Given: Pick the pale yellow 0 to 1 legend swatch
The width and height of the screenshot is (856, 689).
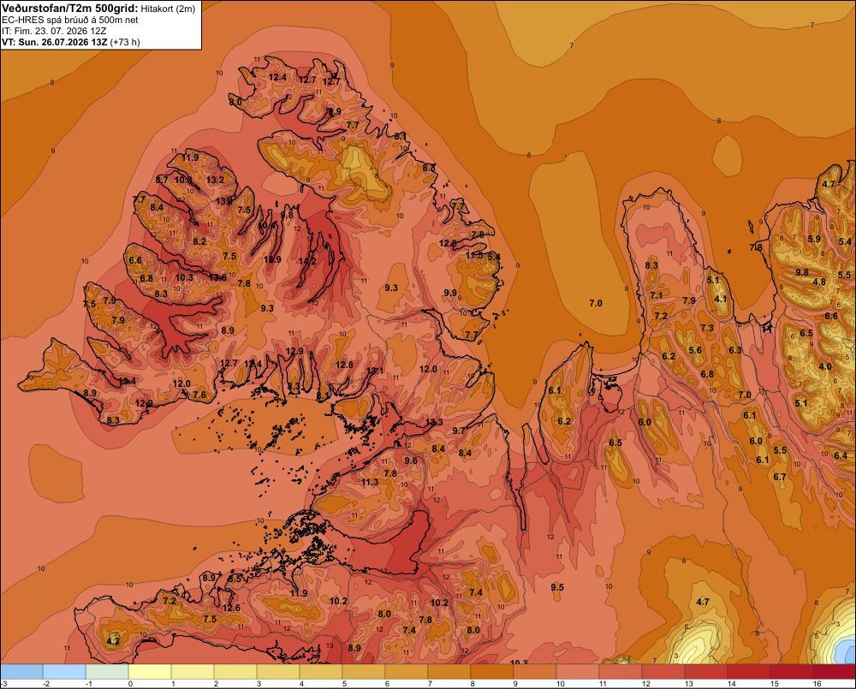Looking at the screenshot, I should tap(150, 671).
